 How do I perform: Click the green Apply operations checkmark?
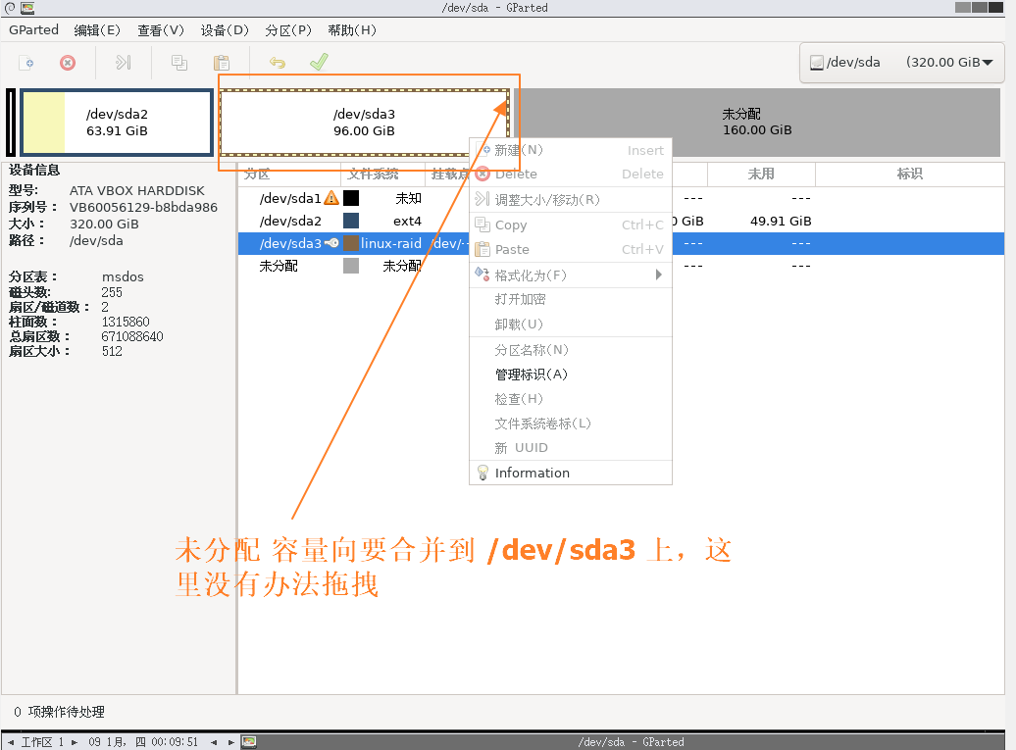pyautogui.click(x=319, y=62)
